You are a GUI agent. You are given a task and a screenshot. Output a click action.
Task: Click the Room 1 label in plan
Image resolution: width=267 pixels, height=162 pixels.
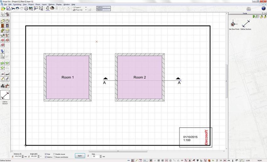coord(68,78)
